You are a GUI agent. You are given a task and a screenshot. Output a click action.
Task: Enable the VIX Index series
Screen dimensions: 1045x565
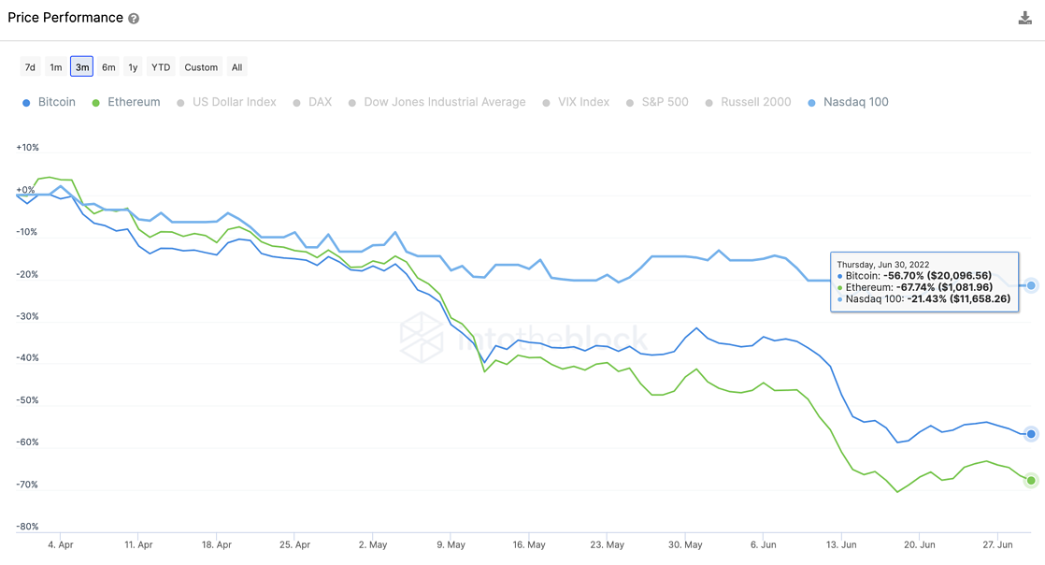(576, 102)
